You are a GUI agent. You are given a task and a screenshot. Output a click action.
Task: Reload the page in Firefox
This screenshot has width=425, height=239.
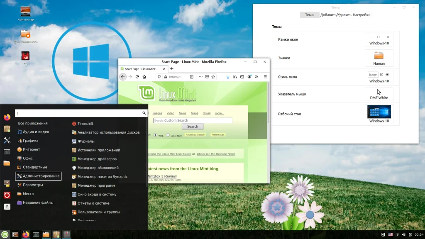[137, 77]
